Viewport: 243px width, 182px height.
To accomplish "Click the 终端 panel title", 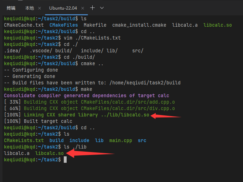I will pos(11,8).
